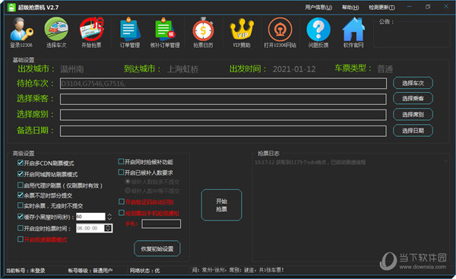Open the 登录12306 login icon
Screen dimensions: 456x279
[x=21, y=32]
